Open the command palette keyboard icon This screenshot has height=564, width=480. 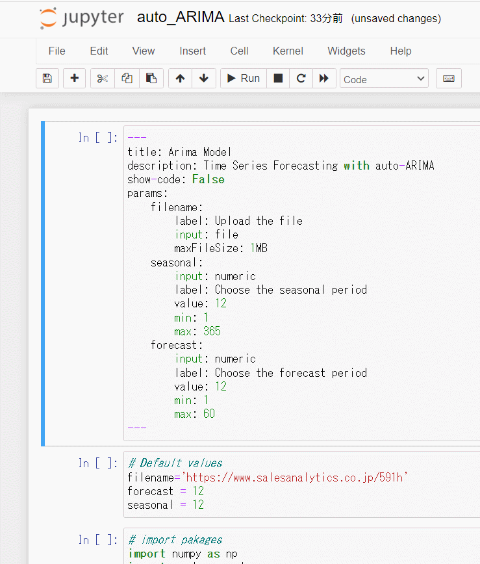448,79
